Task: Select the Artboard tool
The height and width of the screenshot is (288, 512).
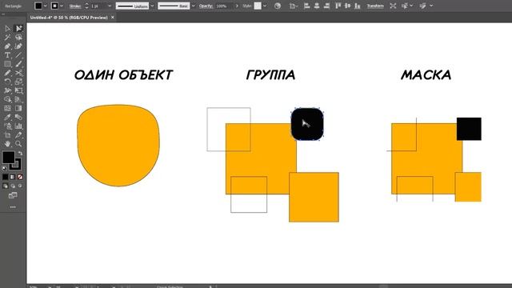Action: [7, 135]
